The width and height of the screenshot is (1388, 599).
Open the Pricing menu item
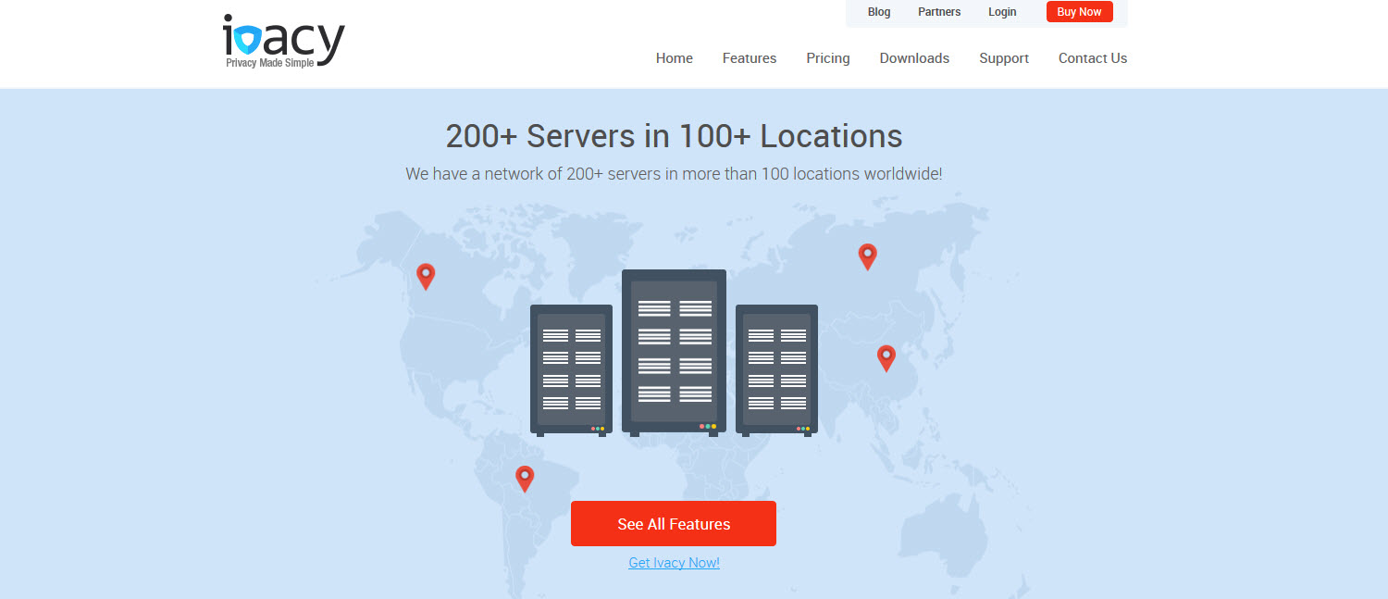tap(828, 58)
